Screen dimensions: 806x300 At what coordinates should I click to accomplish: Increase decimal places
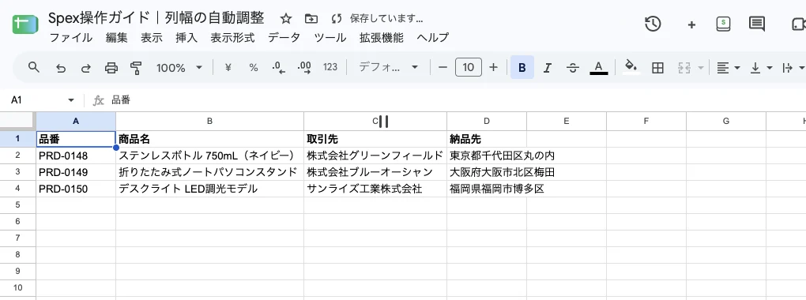(x=304, y=67)
